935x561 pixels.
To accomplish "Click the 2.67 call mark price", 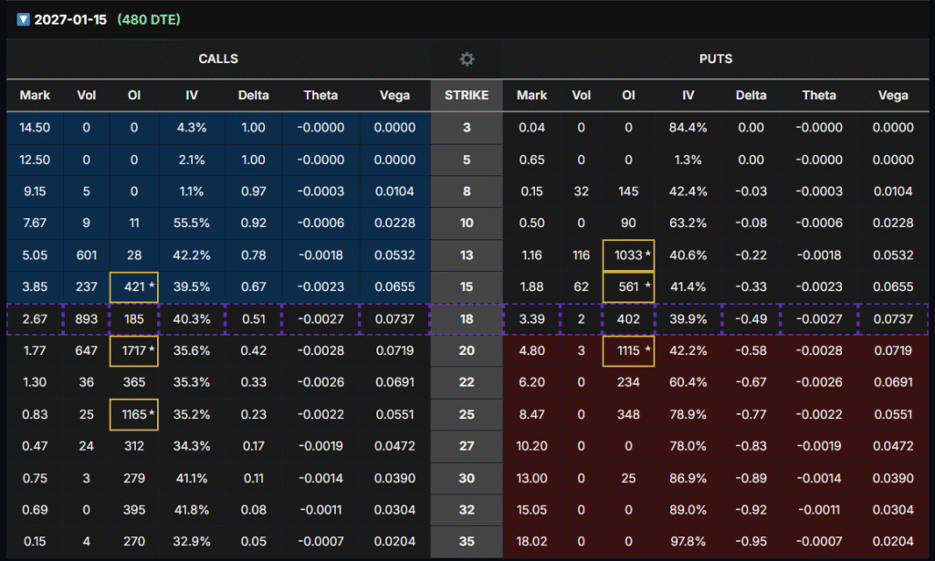I will [x=35, y=318].
